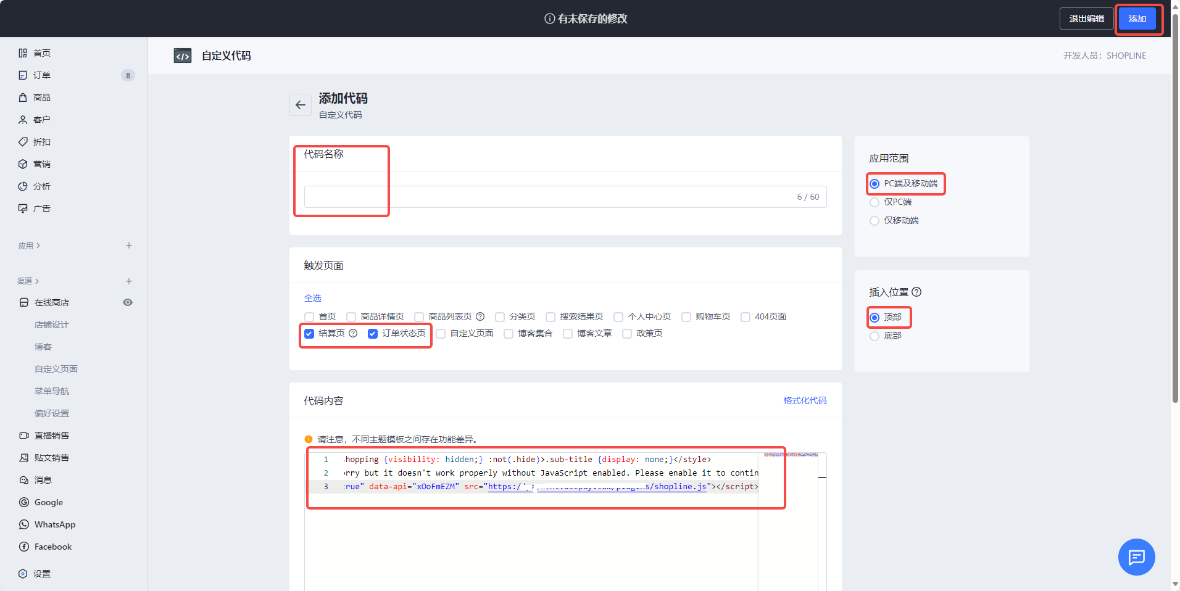Check the 首页 trigger page checkbox
The image size is (1180, 591).
[309, 317]
